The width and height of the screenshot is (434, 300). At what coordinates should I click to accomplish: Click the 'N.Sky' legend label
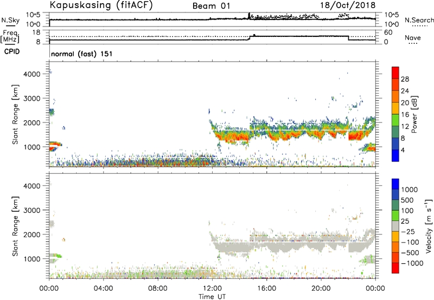10,20
